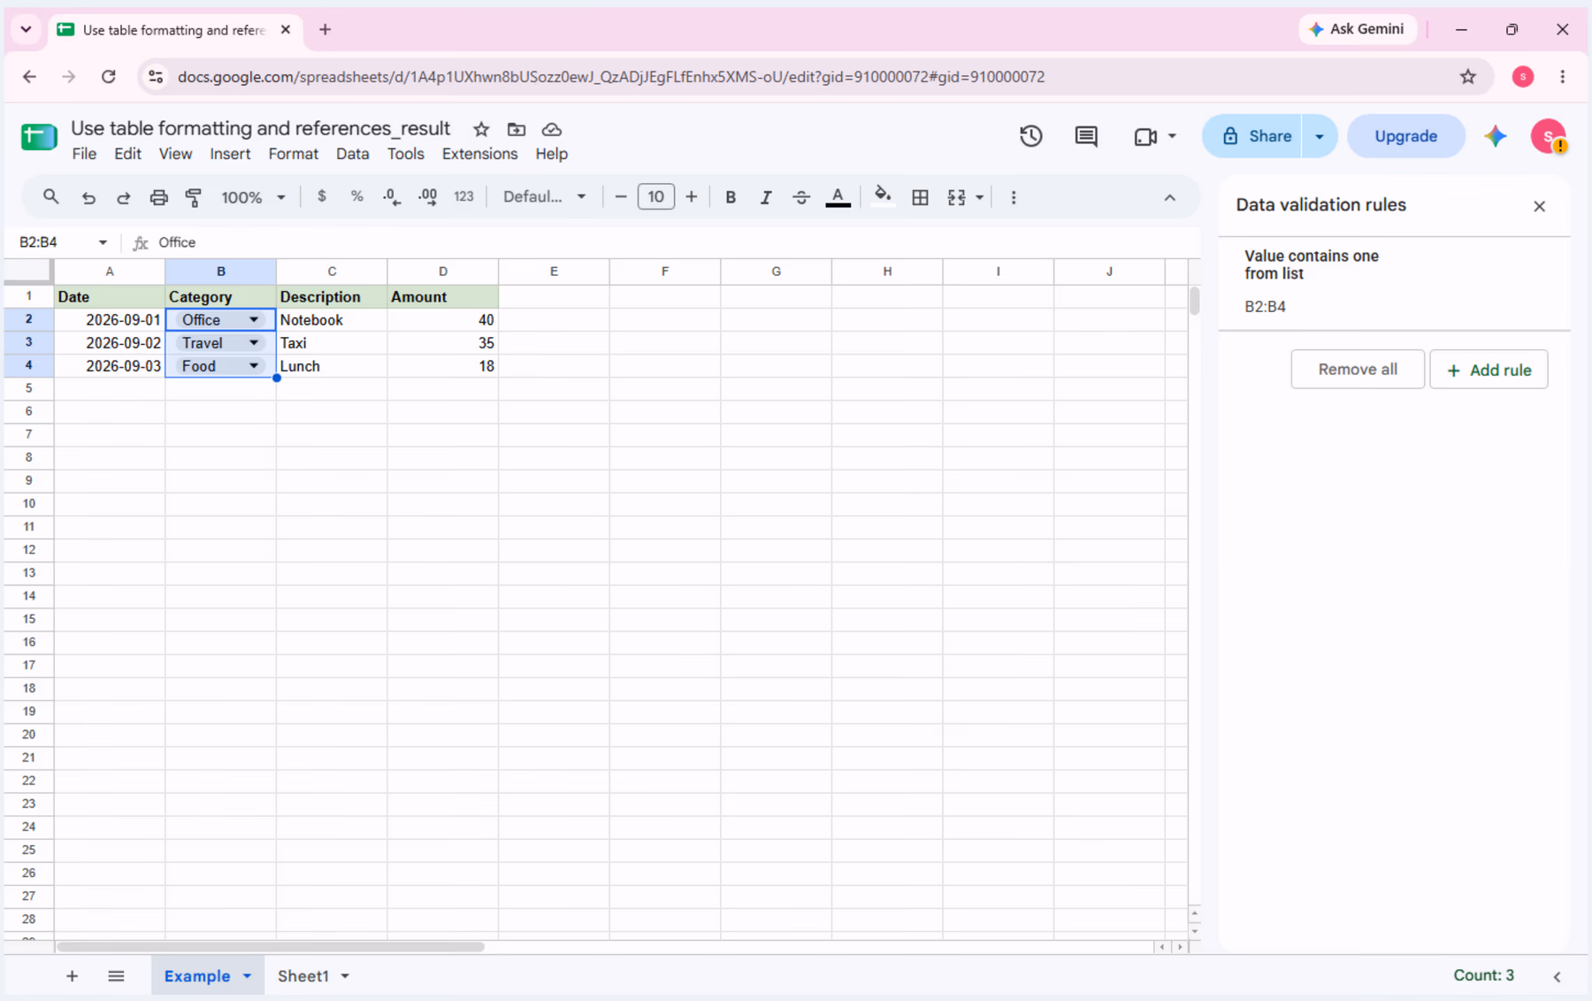The image size is (1592, 1001).
Task: Open the Extensions menu
Action: (479, 154)
